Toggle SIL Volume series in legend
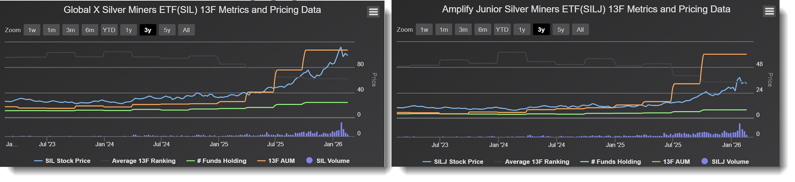795x182 pixels. 328,161
